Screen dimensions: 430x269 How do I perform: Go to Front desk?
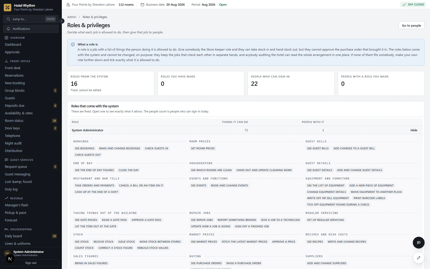click(31, 68)
